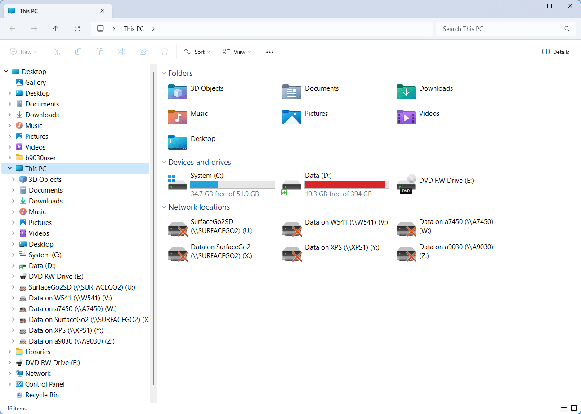Click the Rename icon in toolbar
Screen dimensions: 581x414
click(x=121, y=52)
